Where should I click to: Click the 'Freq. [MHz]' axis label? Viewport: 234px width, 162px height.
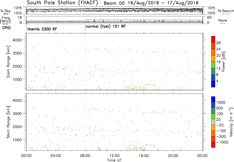point(5,20)
